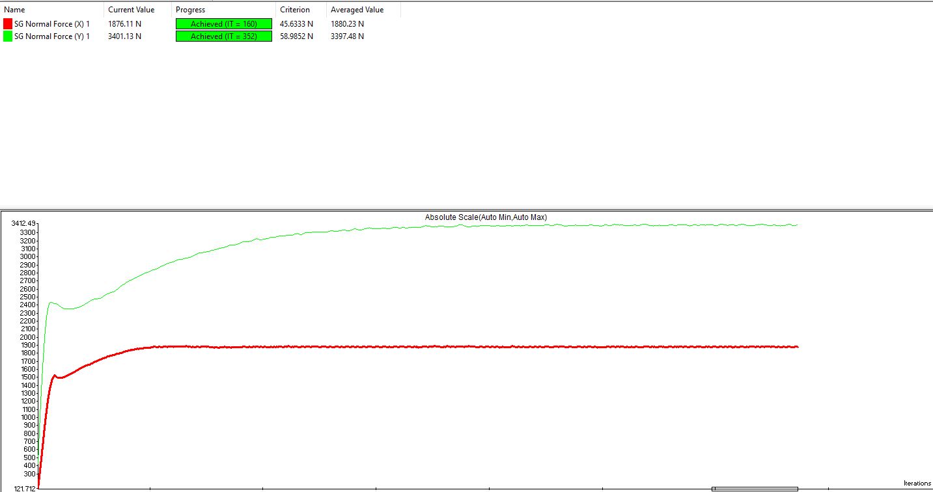Click the 58.9852 N criterion value
933x492 pixels.
point(297,36)
